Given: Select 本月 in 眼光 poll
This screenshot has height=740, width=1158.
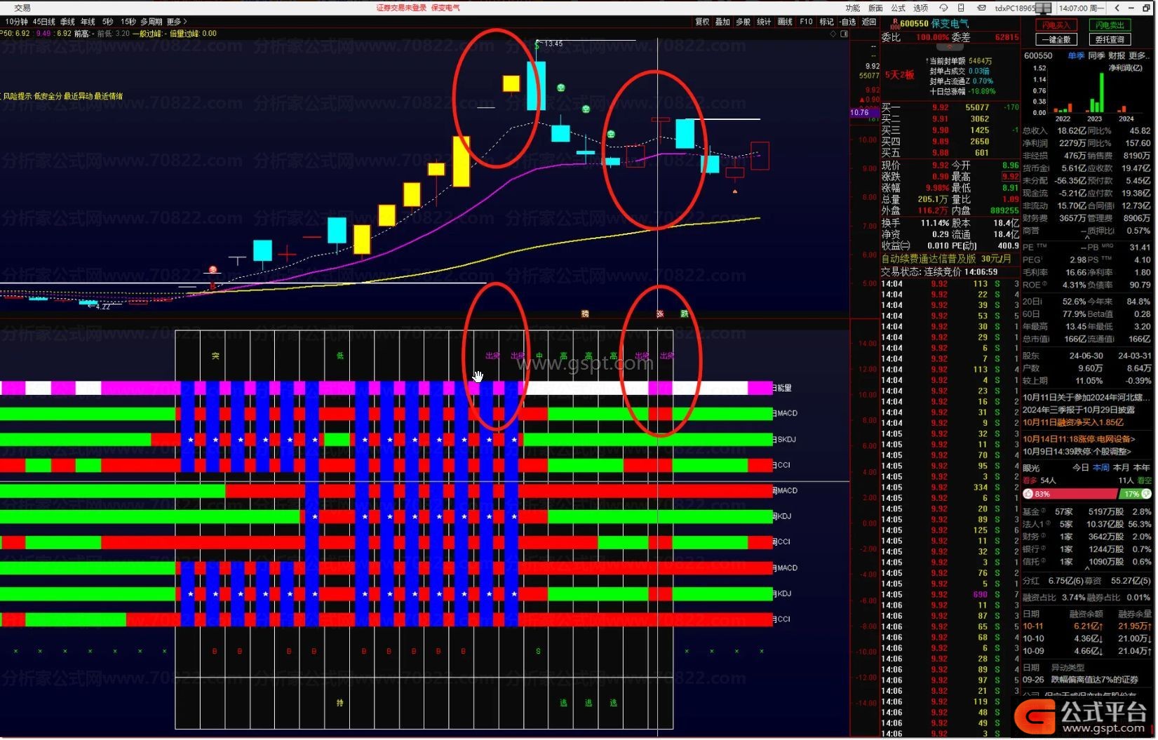Looking at the screenshot, I should (x=1122, y=468).
